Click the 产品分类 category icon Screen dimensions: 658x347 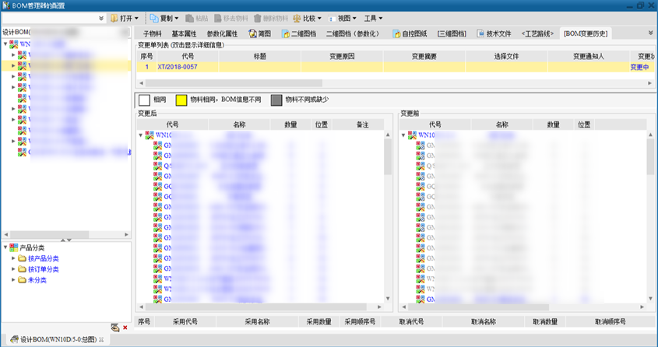[x=14, y=247]
